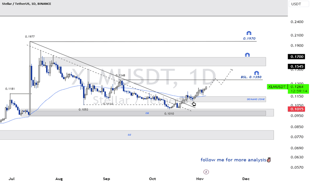
Task: Click the 0.2400 price axis value
Action: [297, 22]
